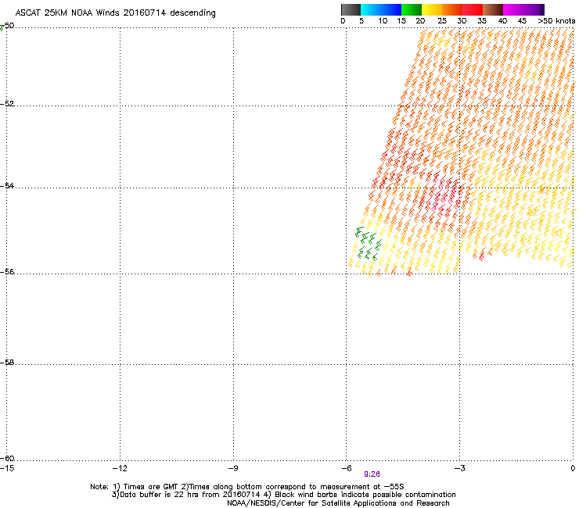Select the green 15-20 knots color segment

point(412,9)
